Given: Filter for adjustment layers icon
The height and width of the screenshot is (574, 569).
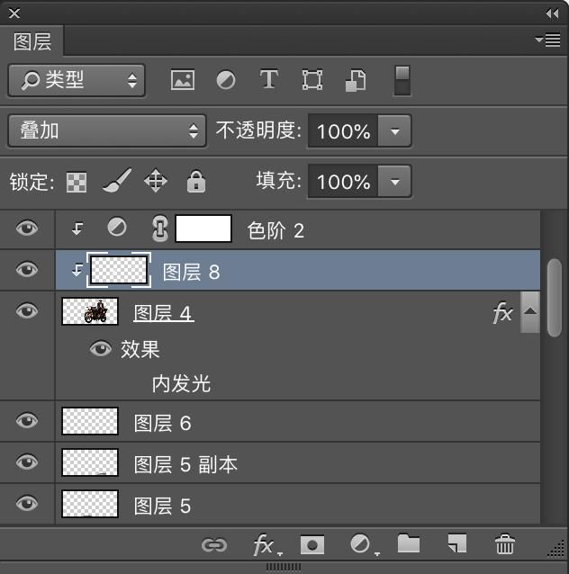Looking at the screenshot, I should point(226,80).
